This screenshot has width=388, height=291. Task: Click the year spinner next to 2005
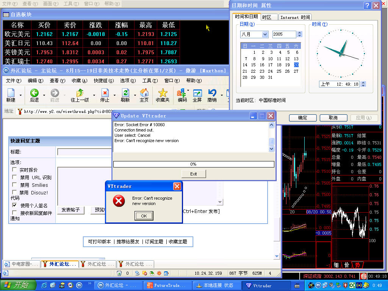[x=299, y=34]
